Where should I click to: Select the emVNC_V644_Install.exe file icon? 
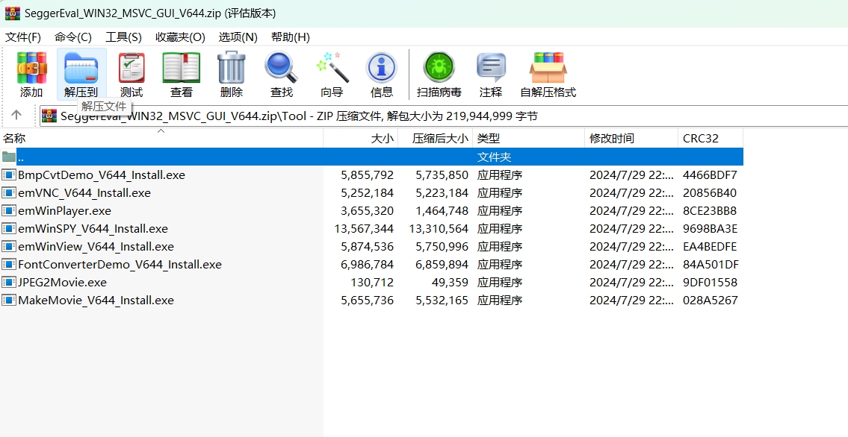[9, 192]
